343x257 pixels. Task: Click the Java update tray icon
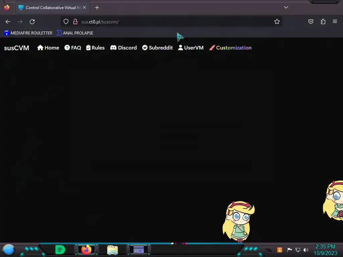(280, 250)
